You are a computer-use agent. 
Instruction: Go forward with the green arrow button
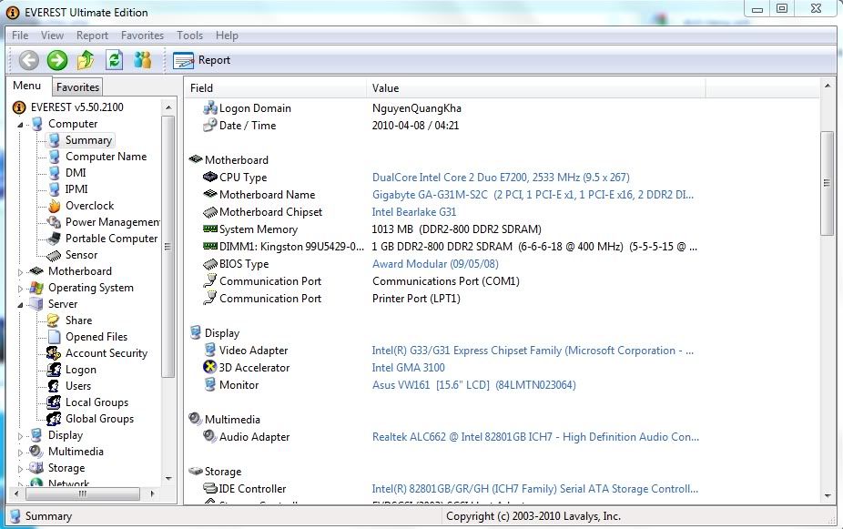pos(57,60)
